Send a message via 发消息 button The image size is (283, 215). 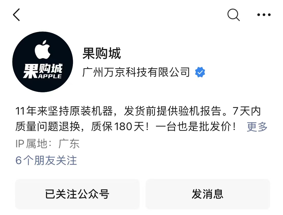(208, 194)
